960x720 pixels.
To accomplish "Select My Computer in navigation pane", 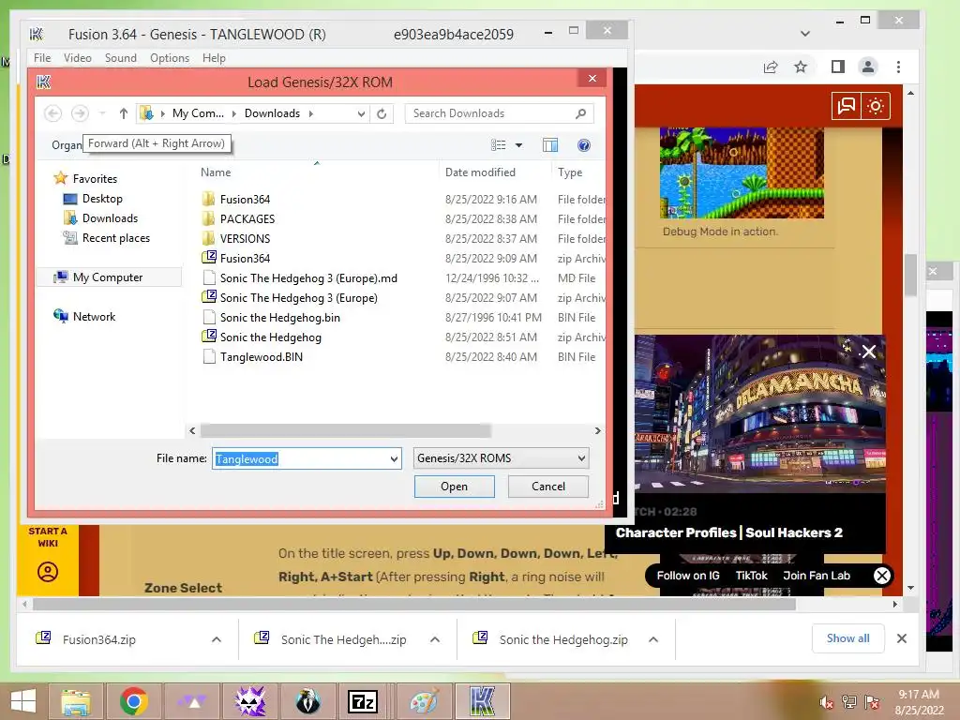I will [x=108, y=277].
